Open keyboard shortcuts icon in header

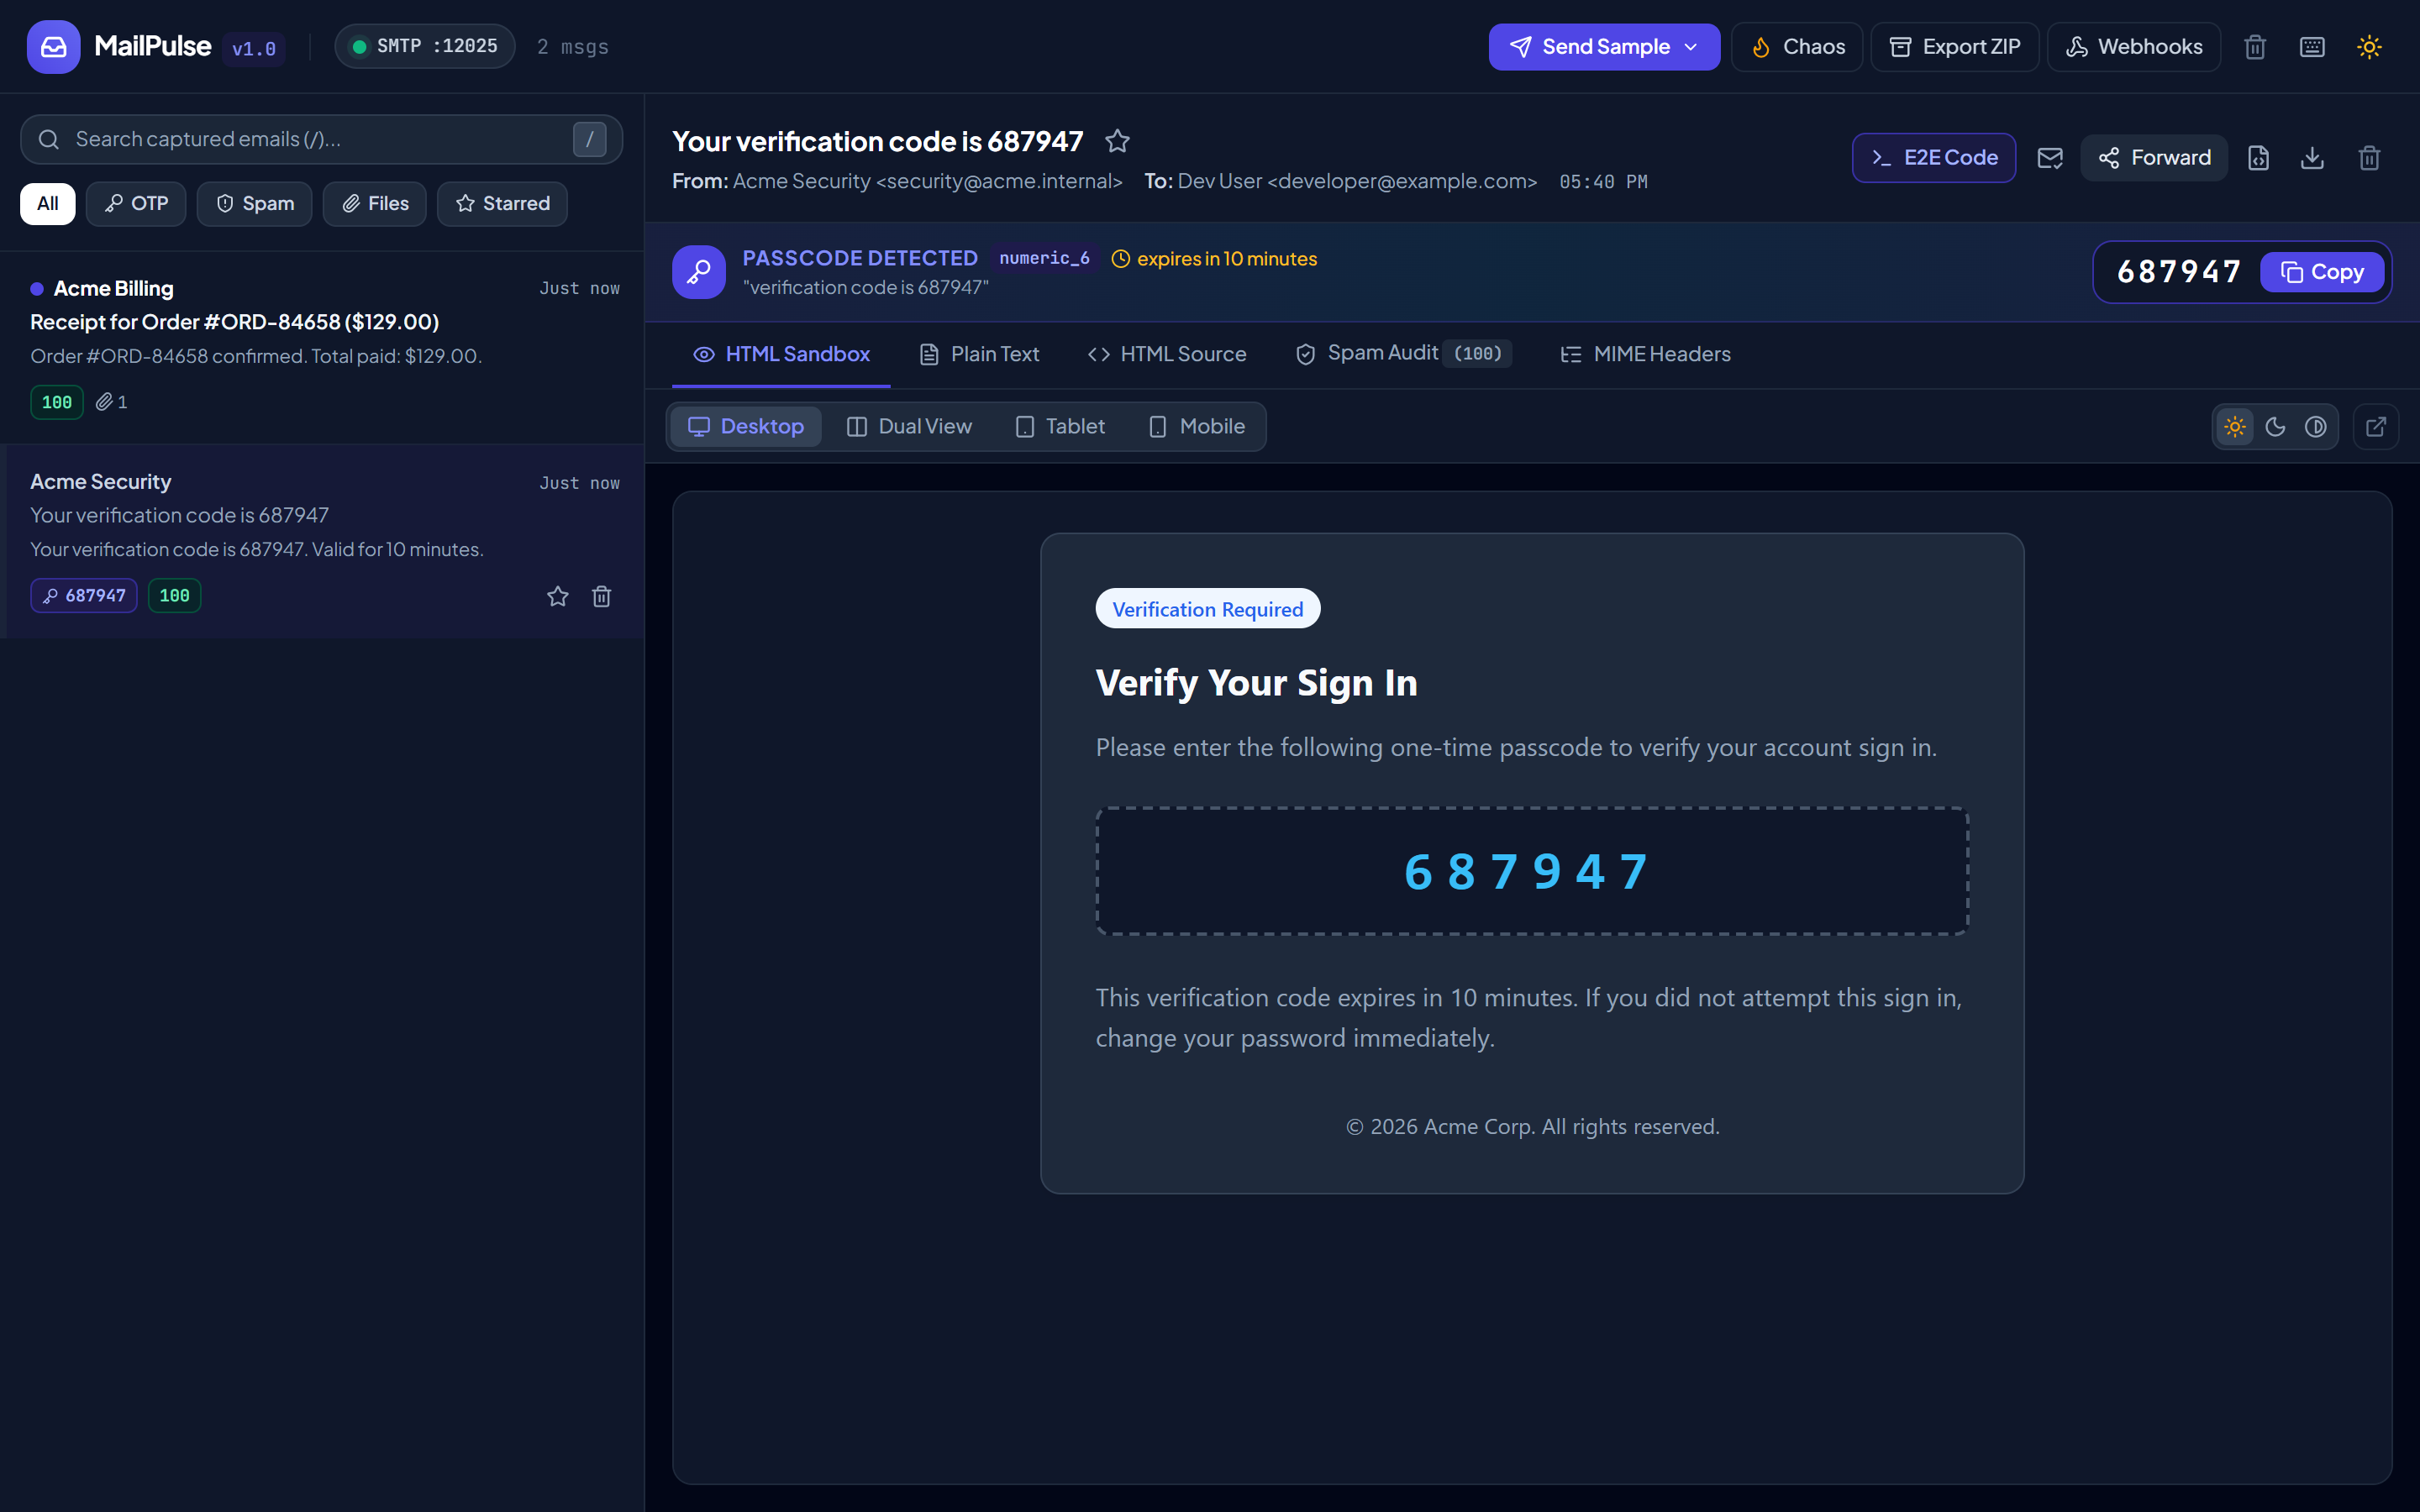click(x=2312, y=47)
